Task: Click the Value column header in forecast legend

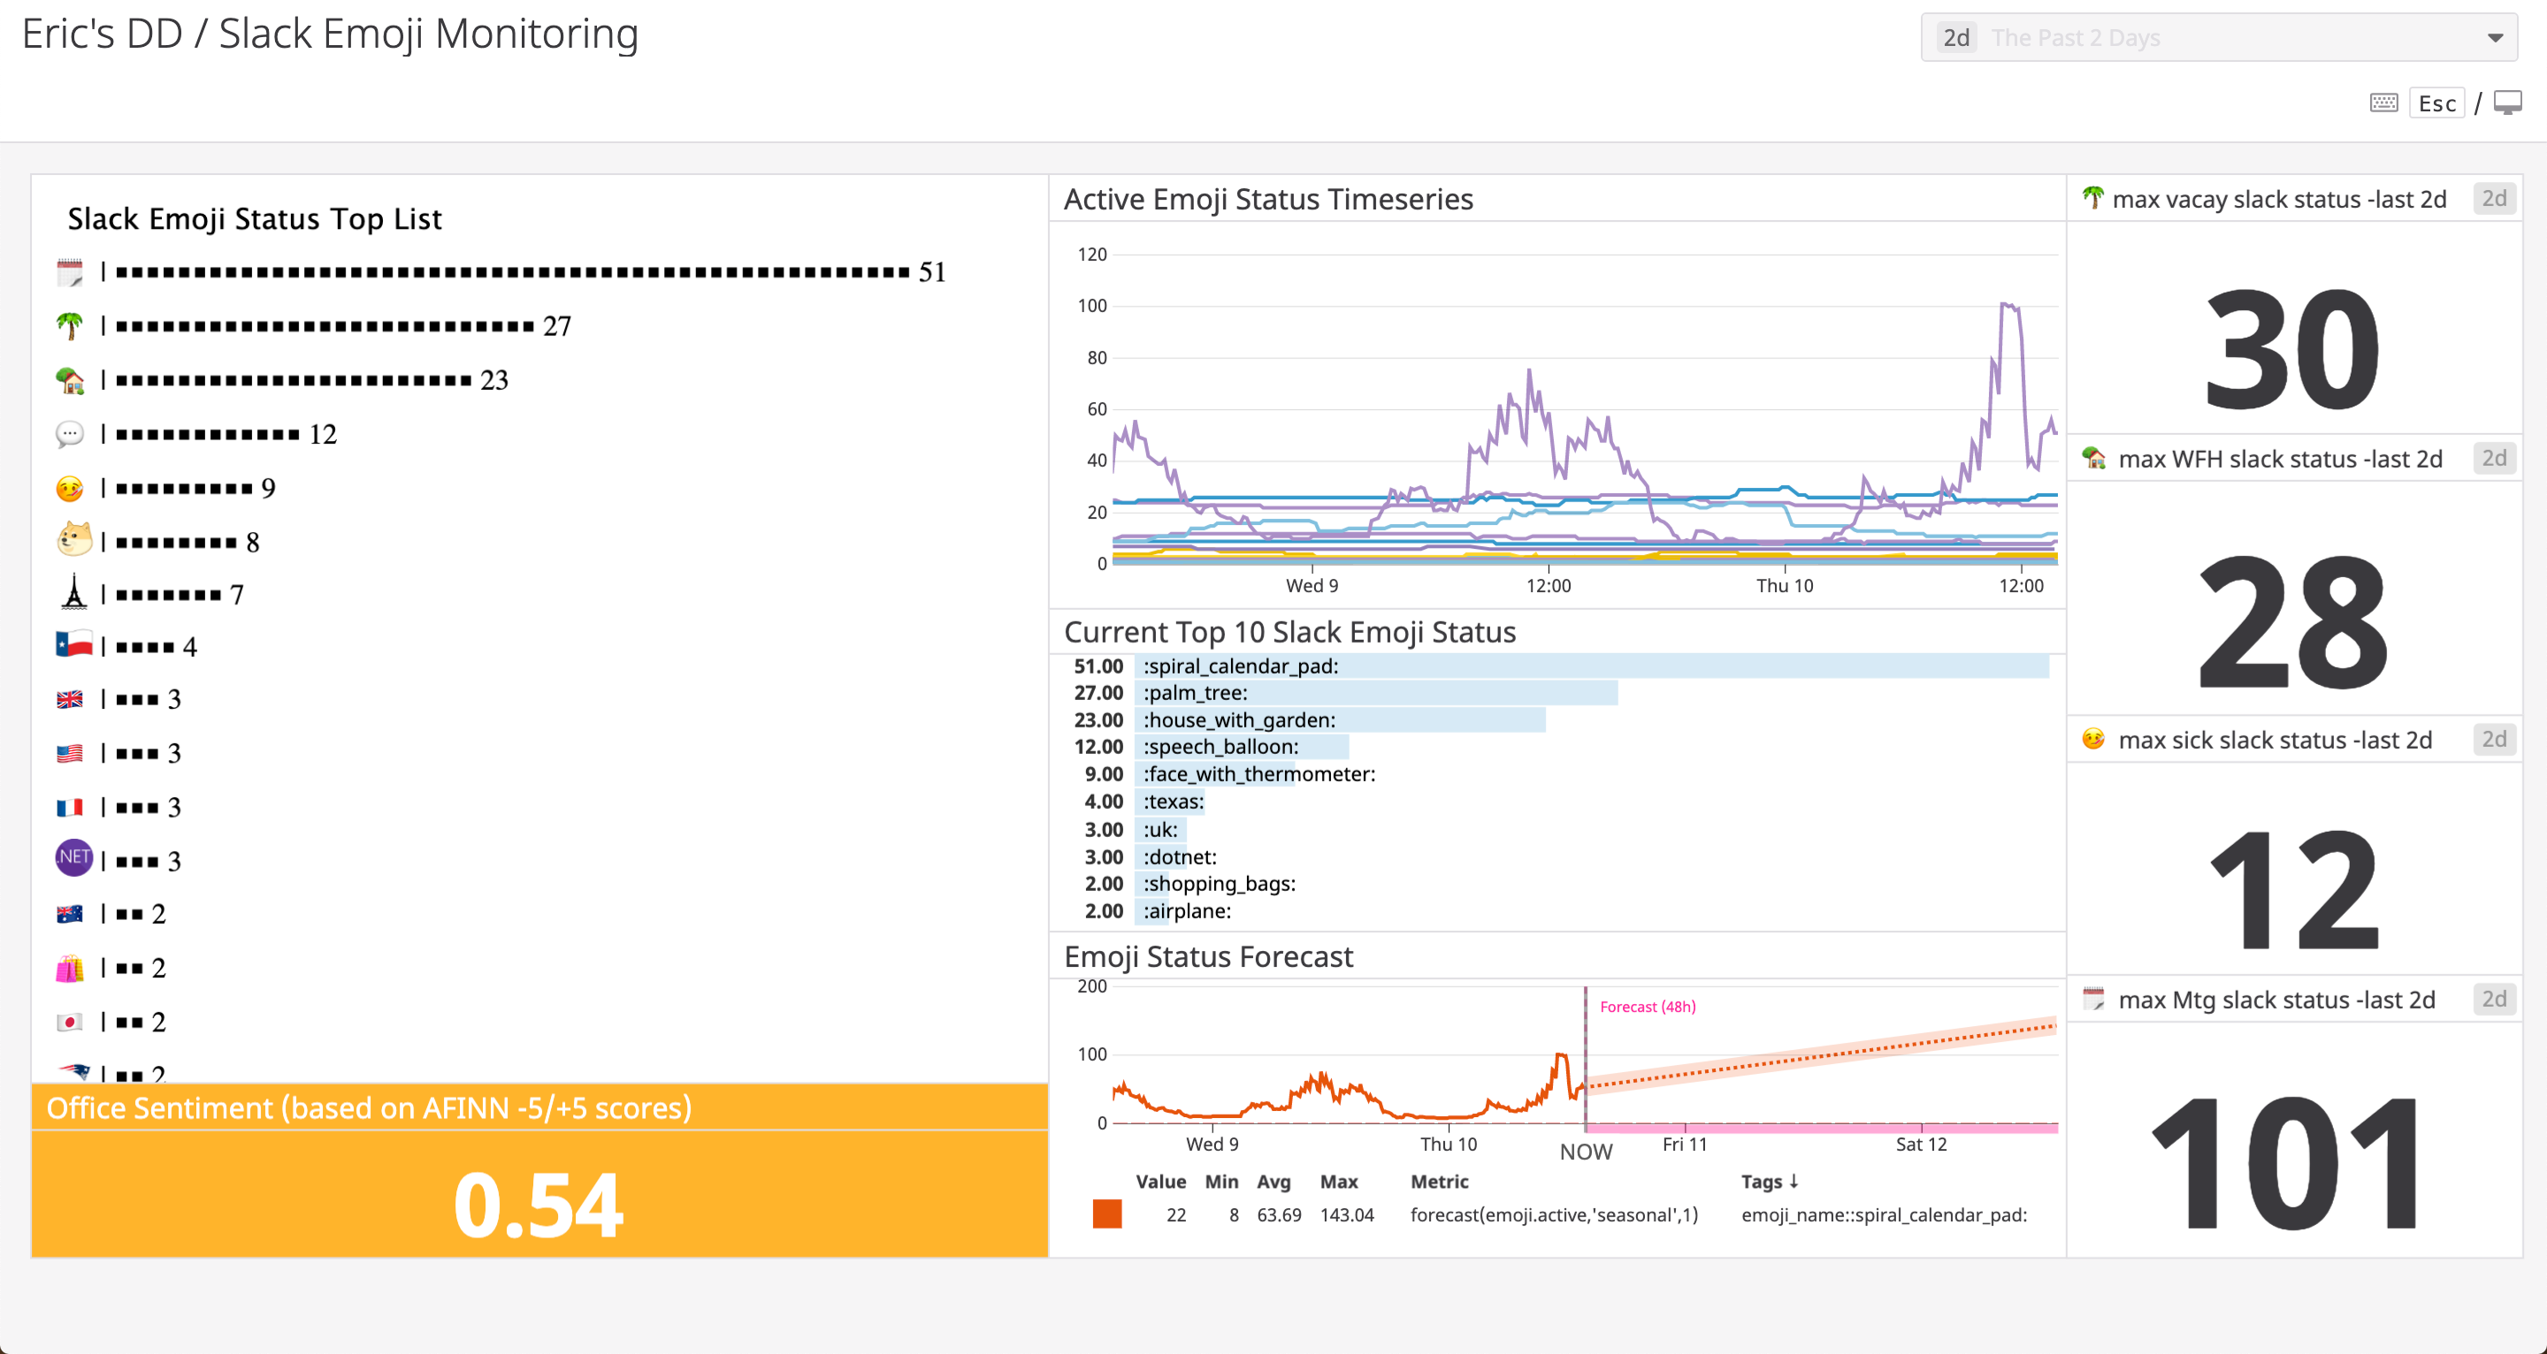Action: tap(1161, 1181)
